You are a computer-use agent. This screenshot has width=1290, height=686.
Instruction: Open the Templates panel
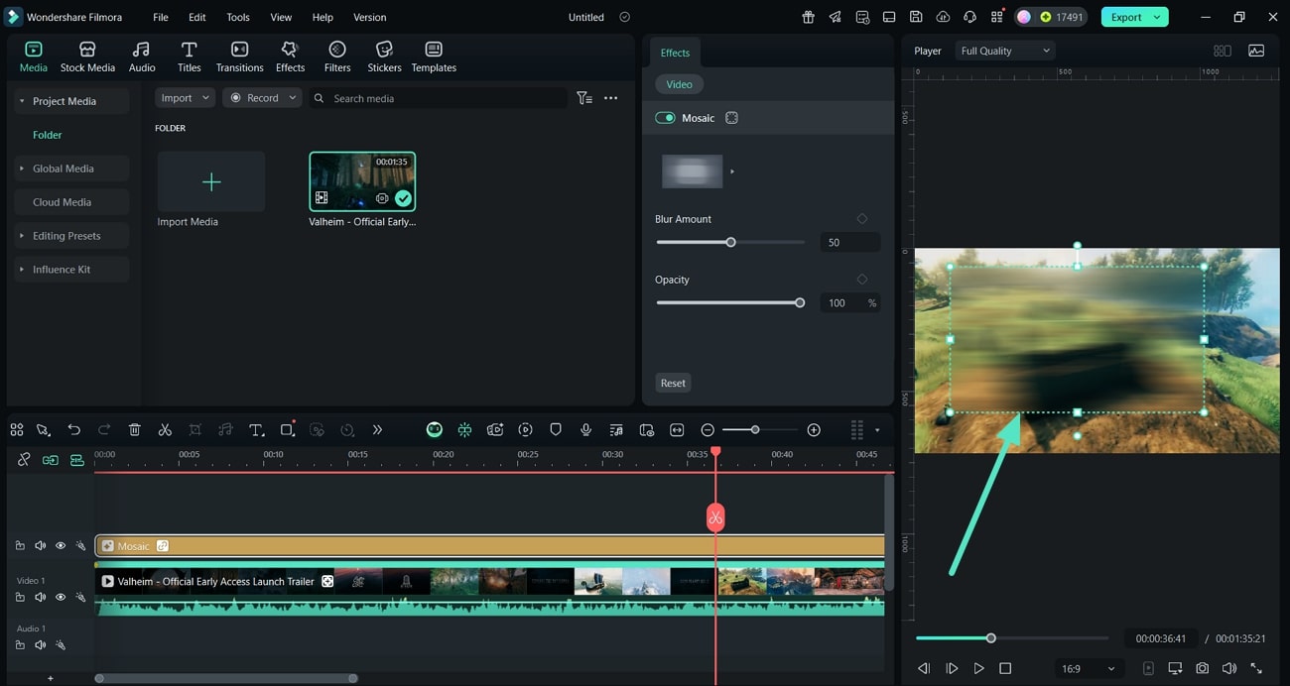click(x=434, y=57)
